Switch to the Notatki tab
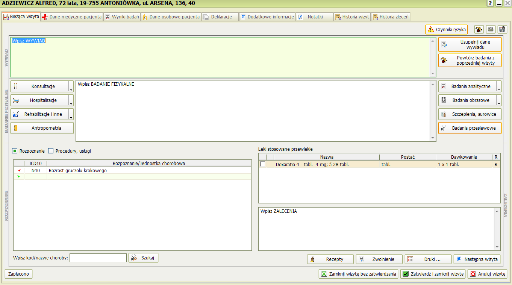The height and width of the screenshot is (285, 512). pyautogui.click(x=315, y=17)
